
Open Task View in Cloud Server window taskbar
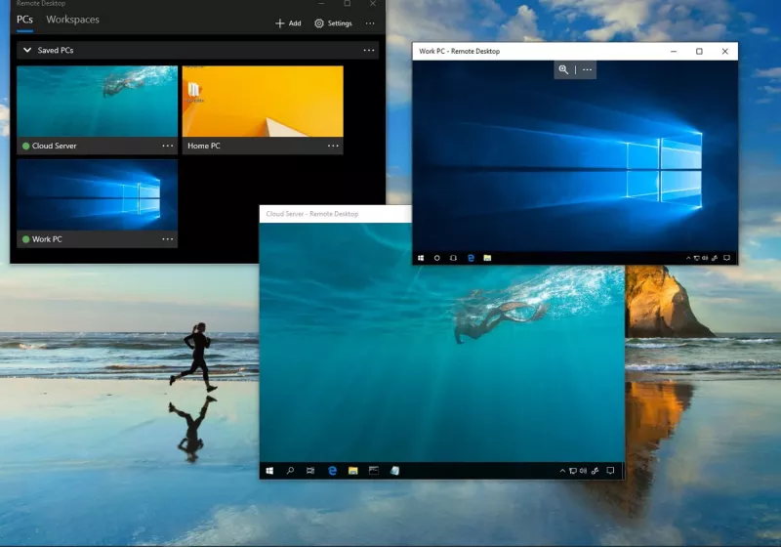click(x=310, y=471)
